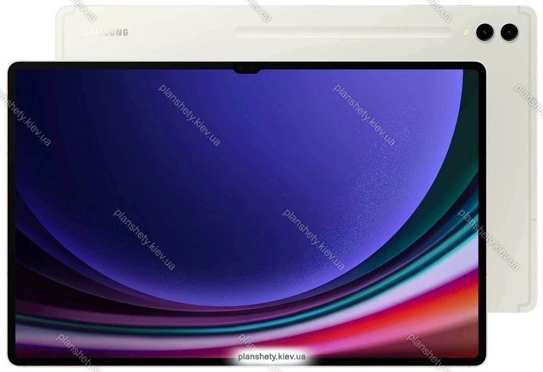Click the Samsung logo on the tablet back

coord(105,33)
